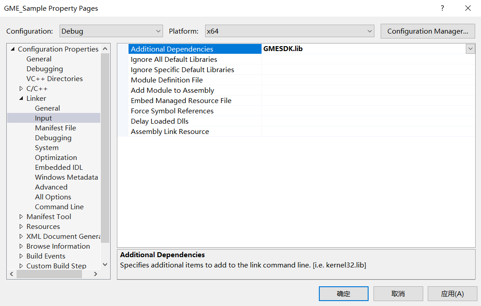Click the tree horizontal scroll left arrow
The image size is (481, 306).
coord(12,274)
